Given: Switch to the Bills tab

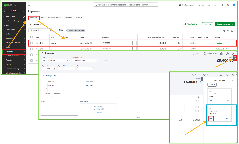Looking at the screenshot, I should [43, 18].
